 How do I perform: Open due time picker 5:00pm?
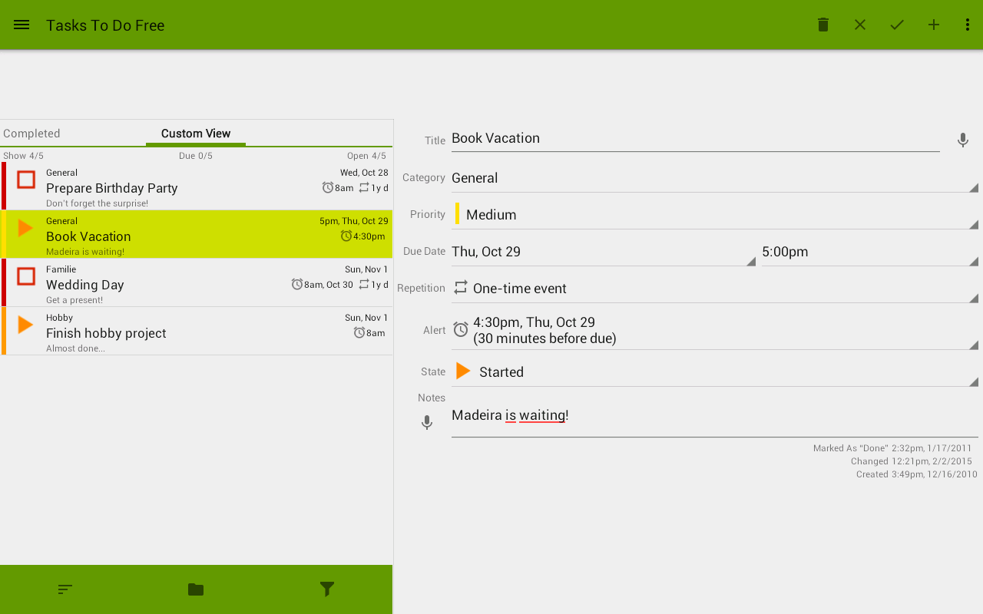(x=870, y=252)
